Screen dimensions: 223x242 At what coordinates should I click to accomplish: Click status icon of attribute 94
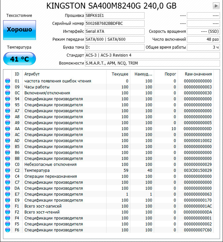[8, 99]
